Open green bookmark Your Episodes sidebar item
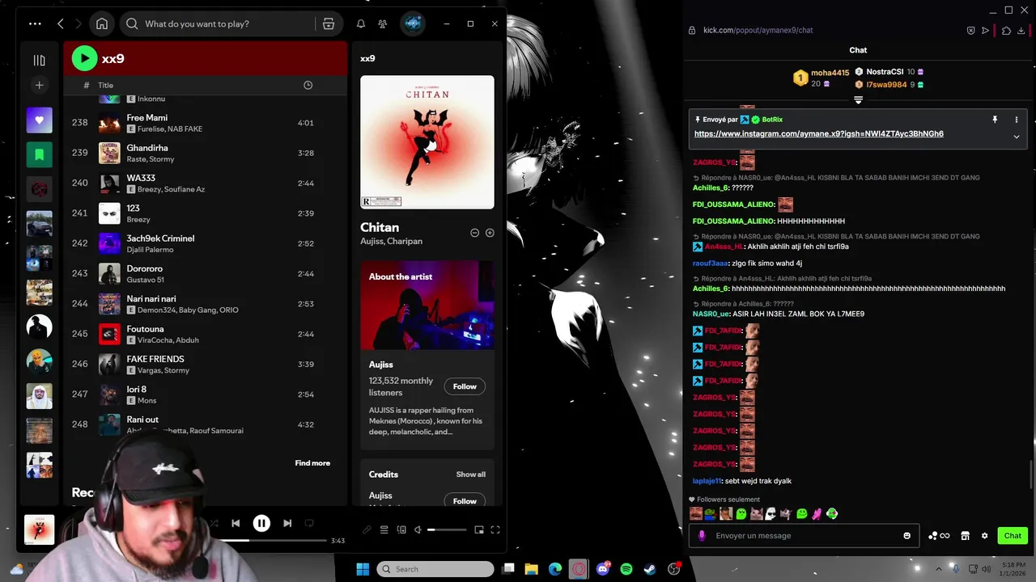Screen dimensions: 1036x582 (x=39, y=154)
